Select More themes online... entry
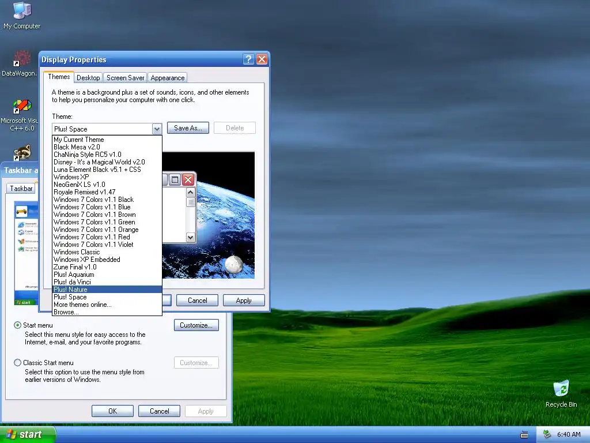This screenshot has width=590, height=443. pos(107,305)
